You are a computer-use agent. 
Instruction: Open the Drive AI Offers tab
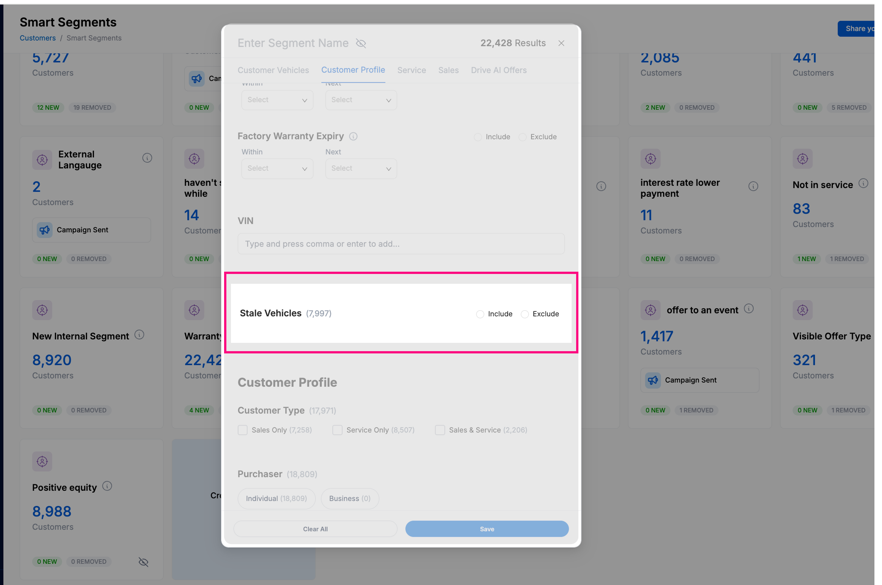click(499, 70)
